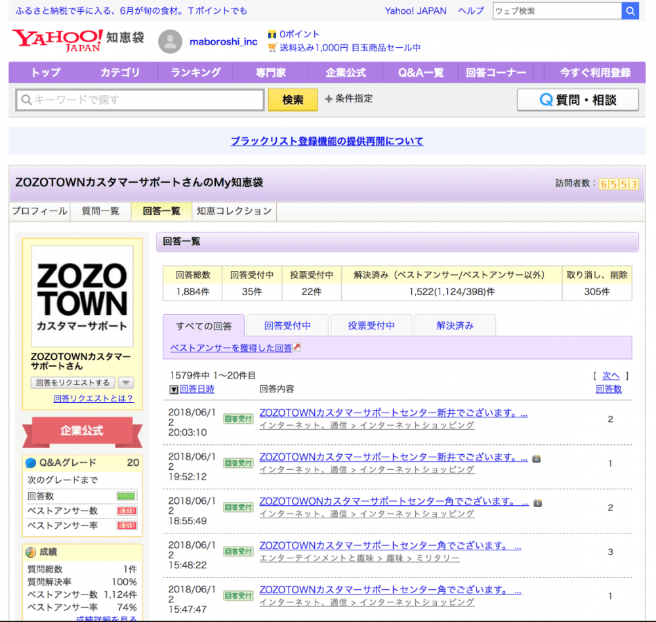Select the 投票受付中 filter tab
Viewport: 656px width, 622px height.
[x=371, y=325]
